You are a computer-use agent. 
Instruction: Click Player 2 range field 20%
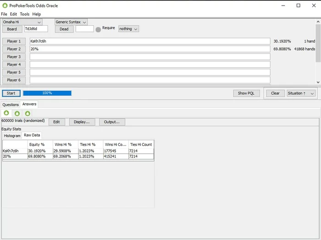tap(150, 49)
